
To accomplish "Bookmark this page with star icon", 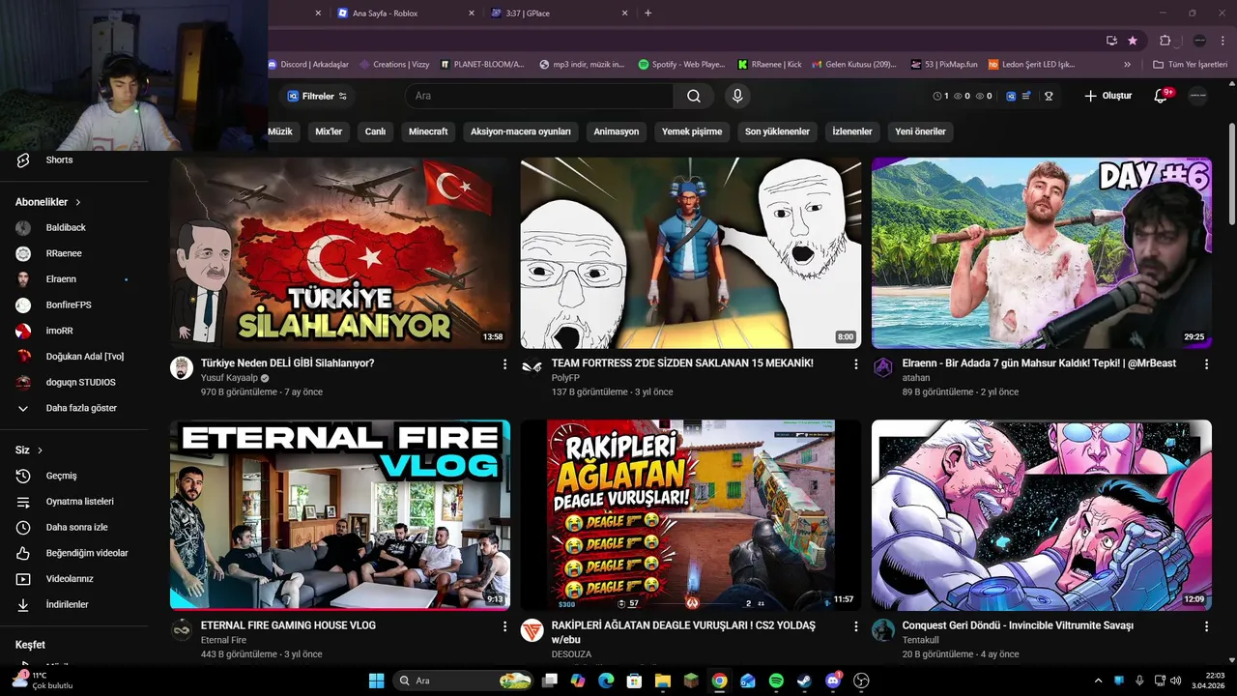I will pos(1133,41).
